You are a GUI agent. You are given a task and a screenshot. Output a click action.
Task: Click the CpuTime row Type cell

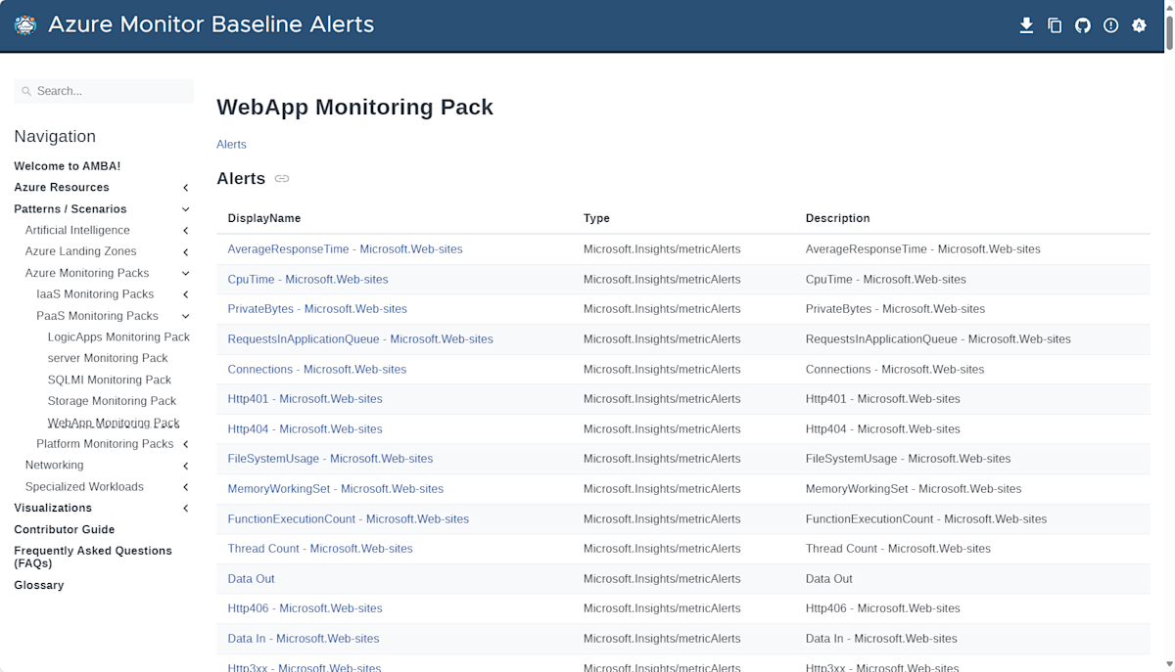tap(662, 279)
